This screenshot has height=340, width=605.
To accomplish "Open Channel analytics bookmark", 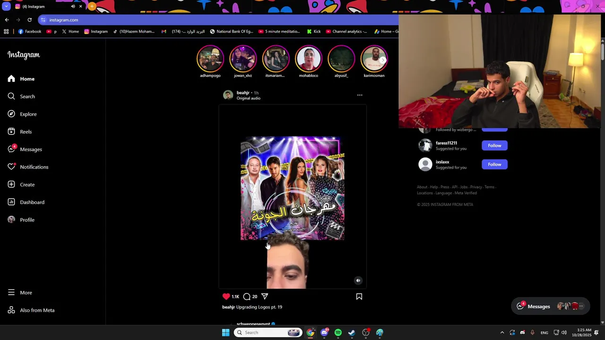I will click(346, 32).
